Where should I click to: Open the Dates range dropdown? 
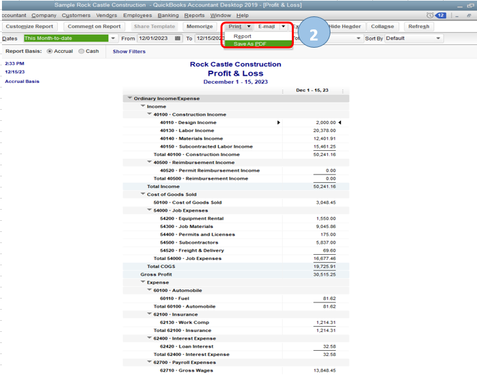tap(113, 39)
